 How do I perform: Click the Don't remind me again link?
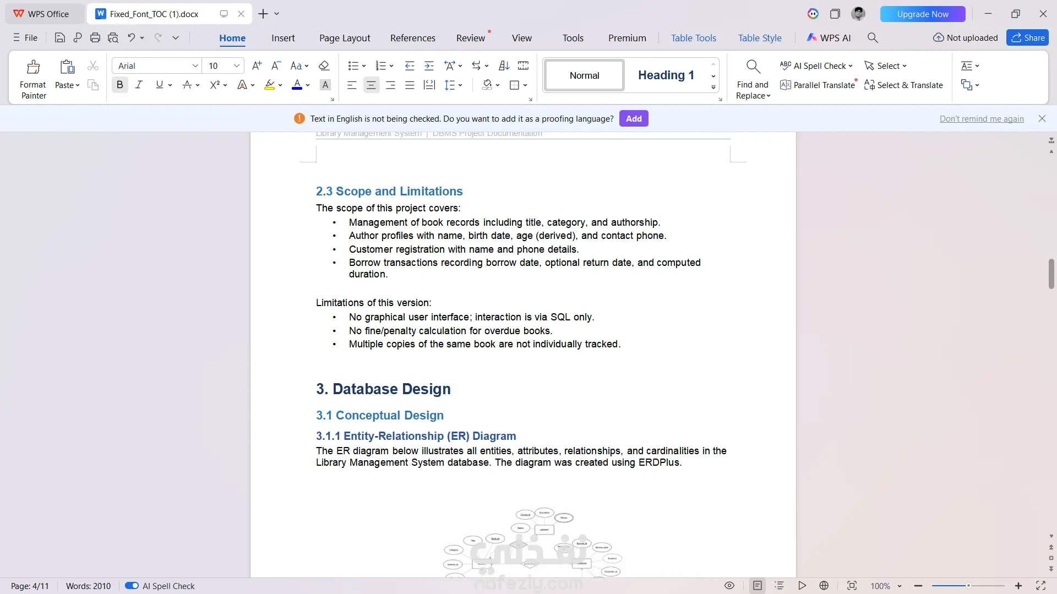click(x=982, y=118)
